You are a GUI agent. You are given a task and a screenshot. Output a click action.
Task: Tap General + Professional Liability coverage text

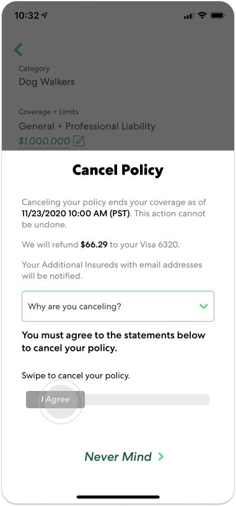87,126
